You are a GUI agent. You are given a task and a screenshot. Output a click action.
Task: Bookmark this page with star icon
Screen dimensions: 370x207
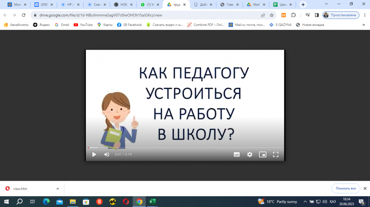tap(272, 15)
